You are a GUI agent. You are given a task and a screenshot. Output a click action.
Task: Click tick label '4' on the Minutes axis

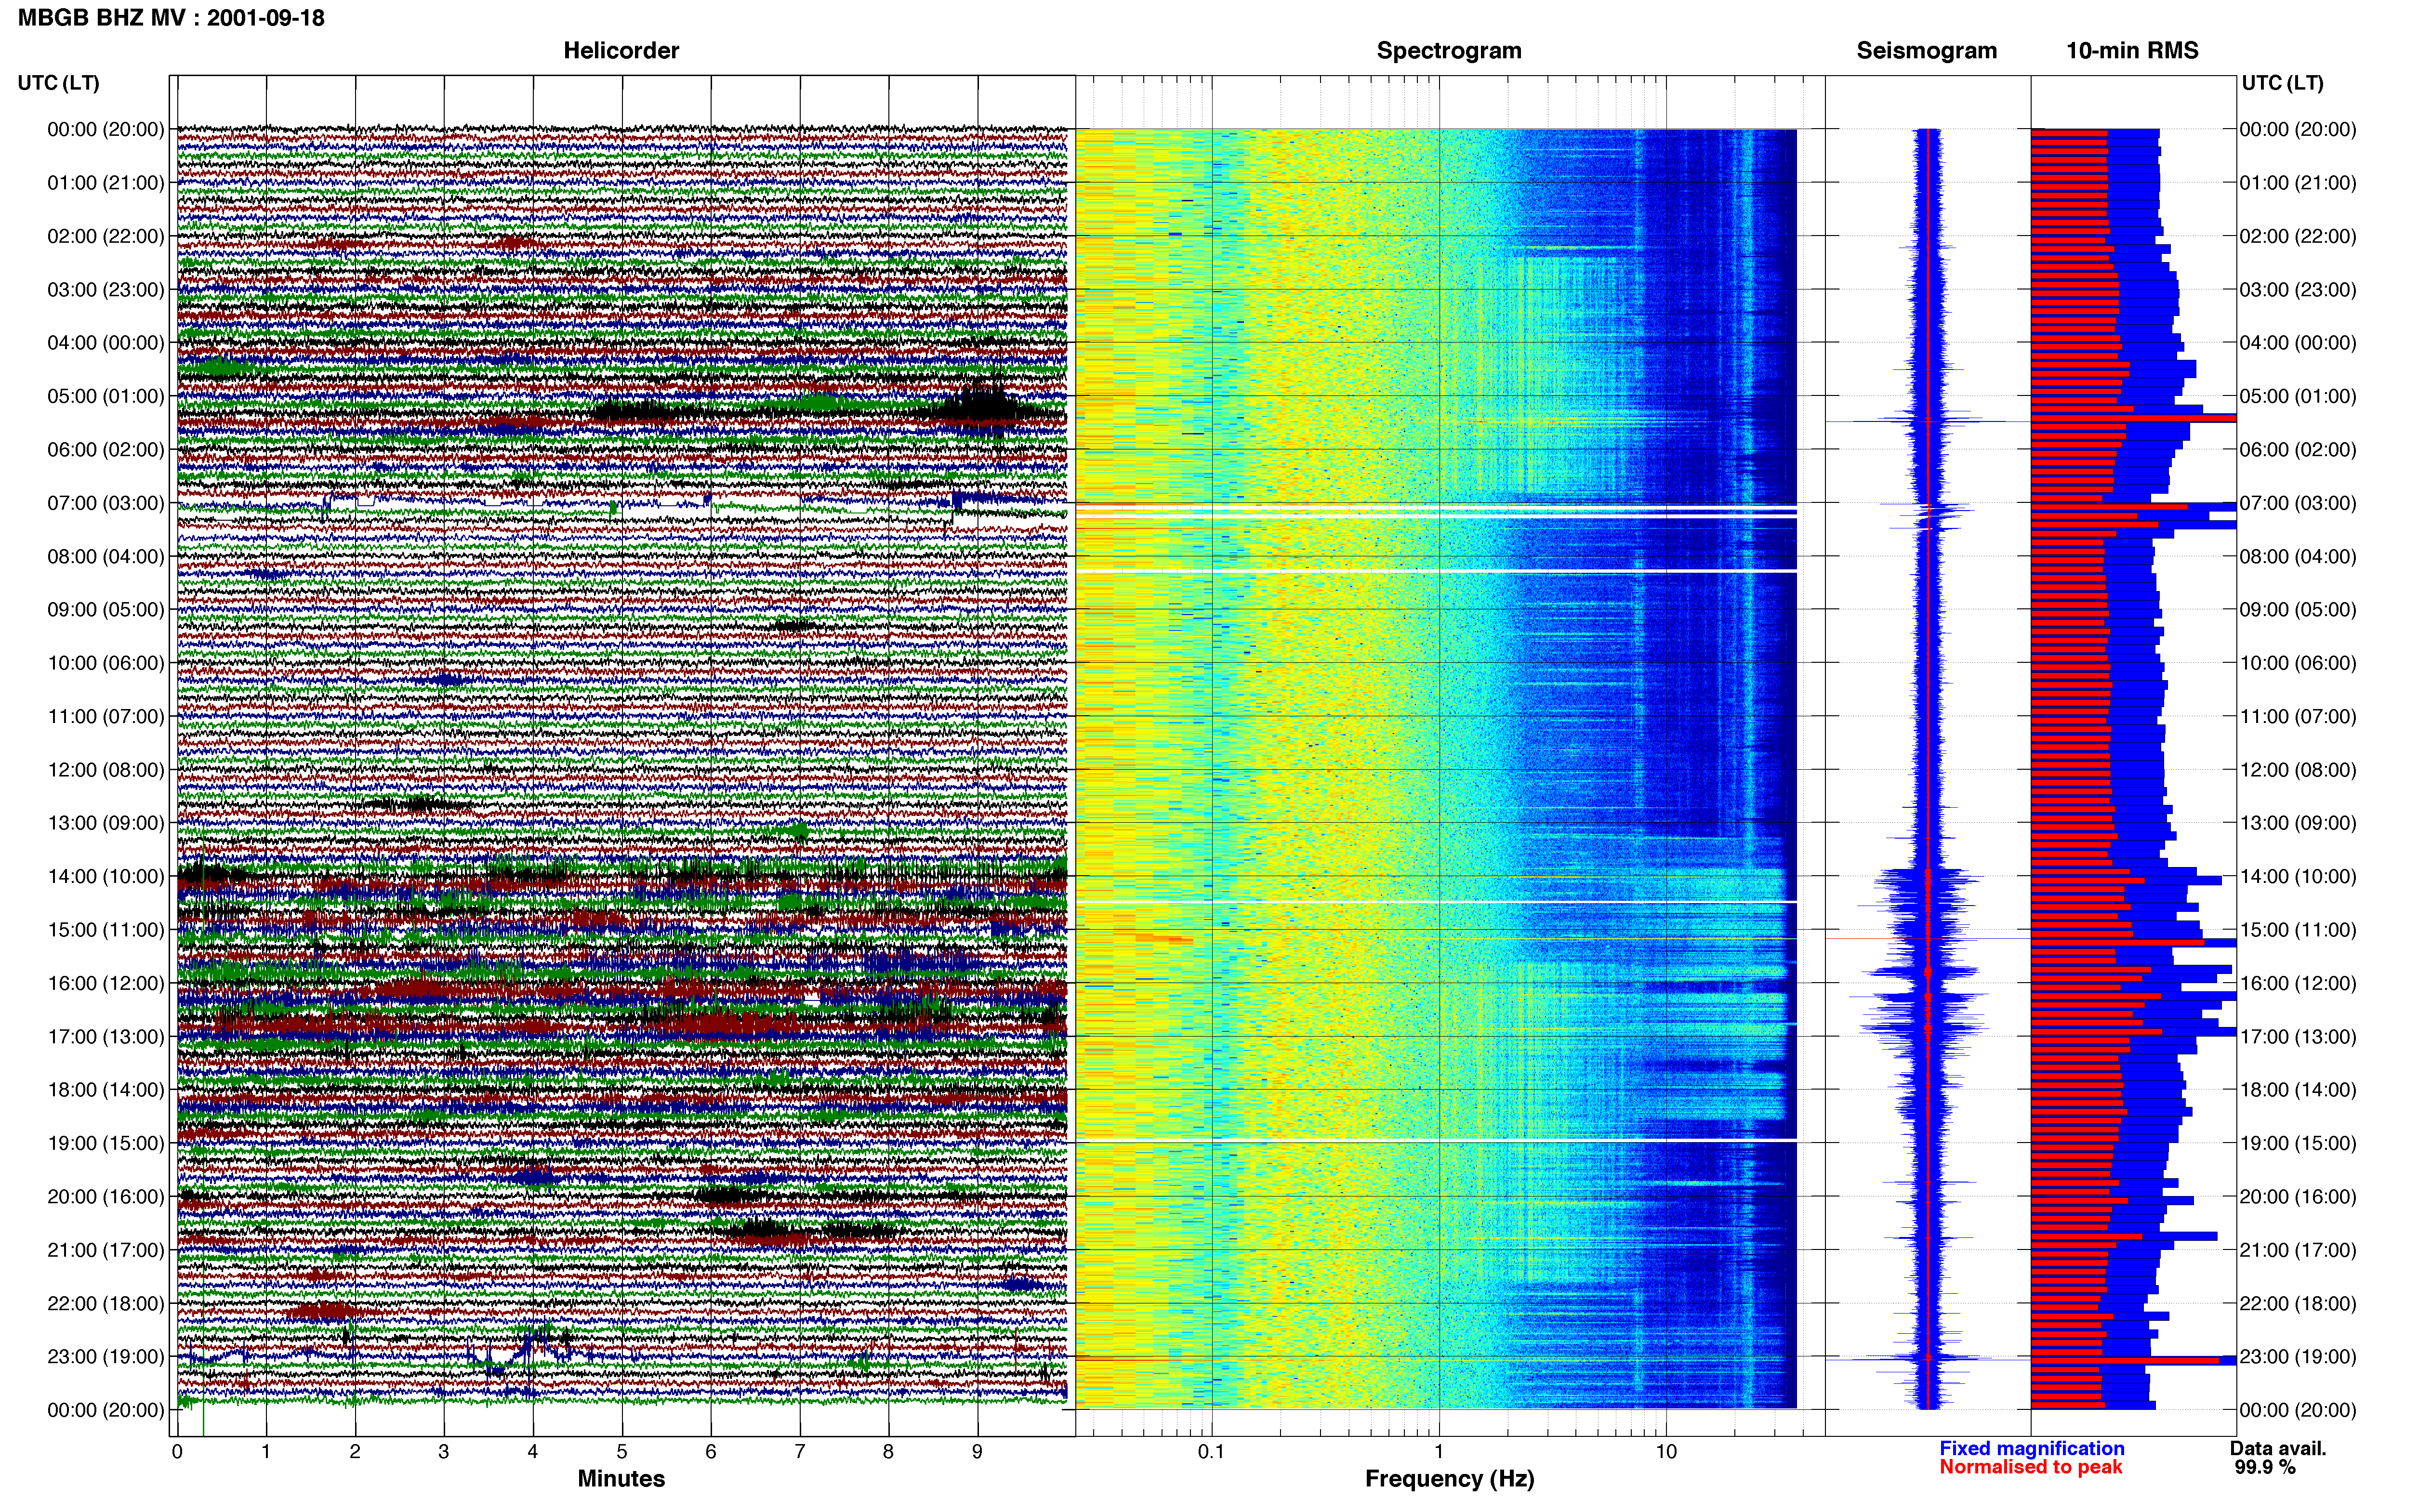pyautogui.click(x=533, y=1452)
